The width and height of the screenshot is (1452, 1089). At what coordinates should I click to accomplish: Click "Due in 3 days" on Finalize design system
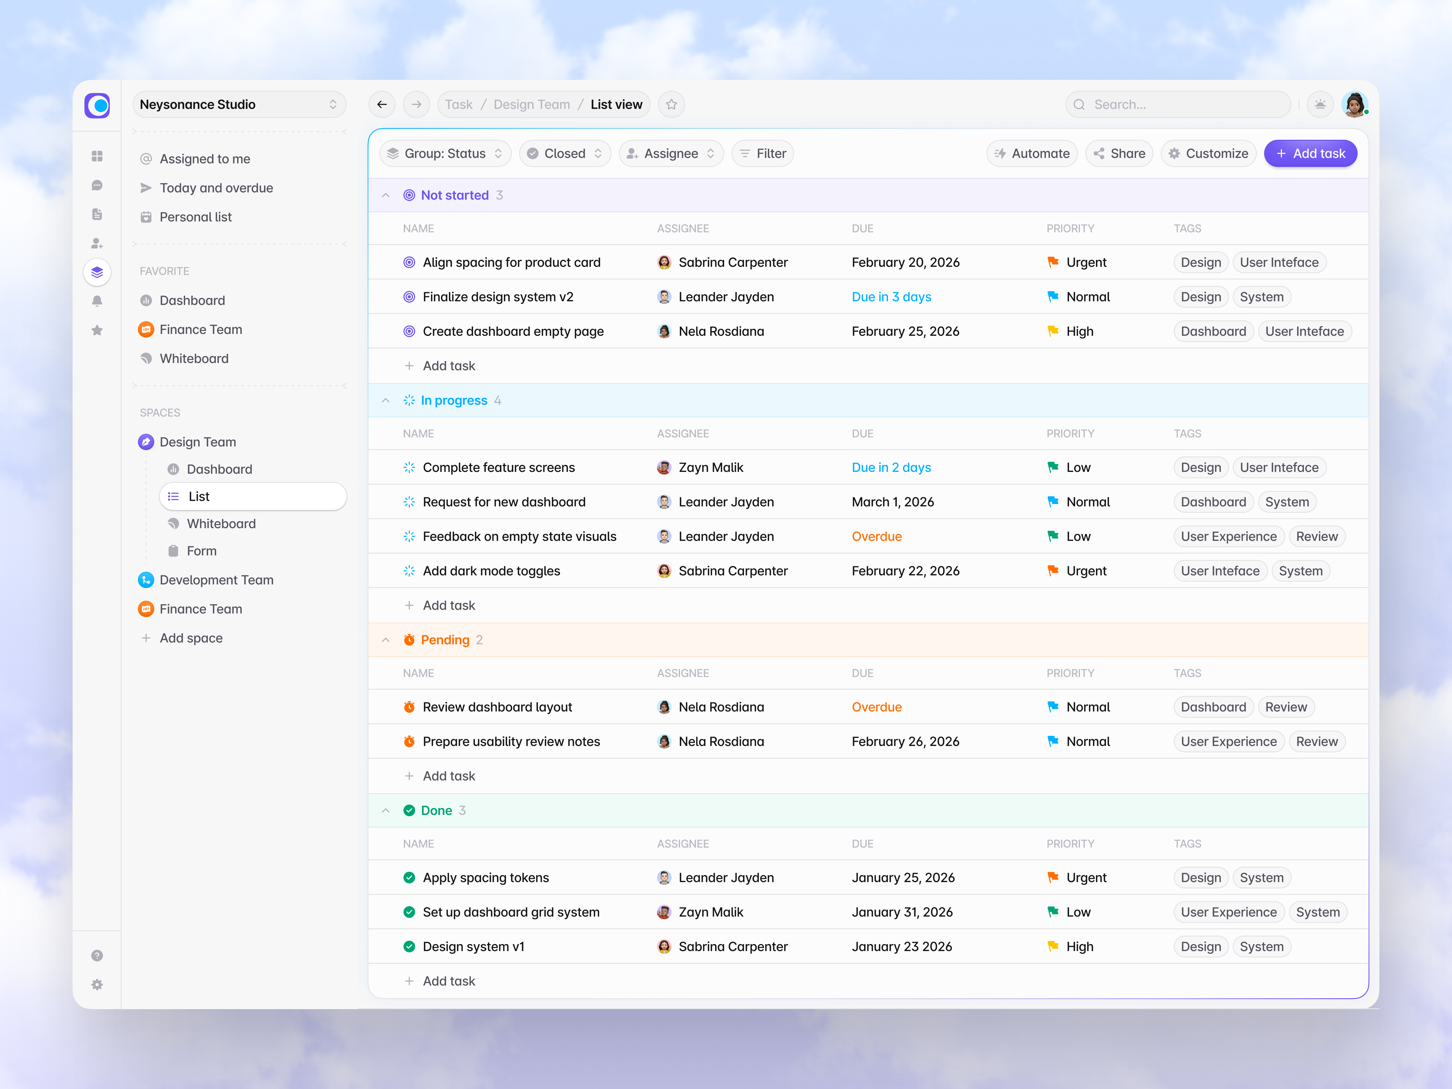click(891, 297)
